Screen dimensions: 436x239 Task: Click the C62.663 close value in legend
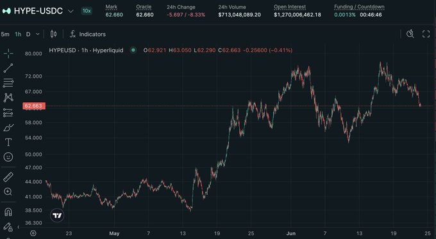pos(230,50)
